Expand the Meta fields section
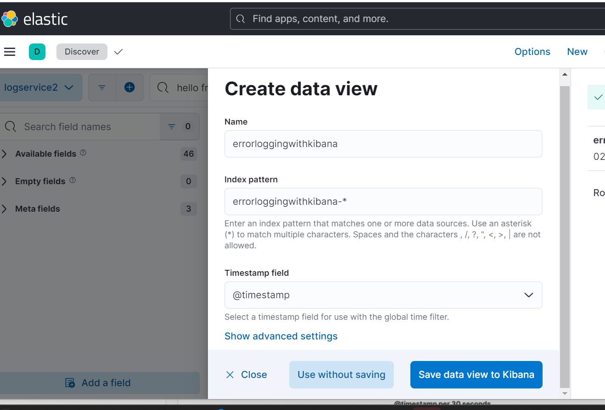This screenshot has height=410, width=605. click(x=37, y=208)
